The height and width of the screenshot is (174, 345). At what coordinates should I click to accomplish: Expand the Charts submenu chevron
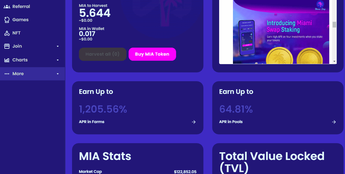pyautogui.click(x=58, y=60)
